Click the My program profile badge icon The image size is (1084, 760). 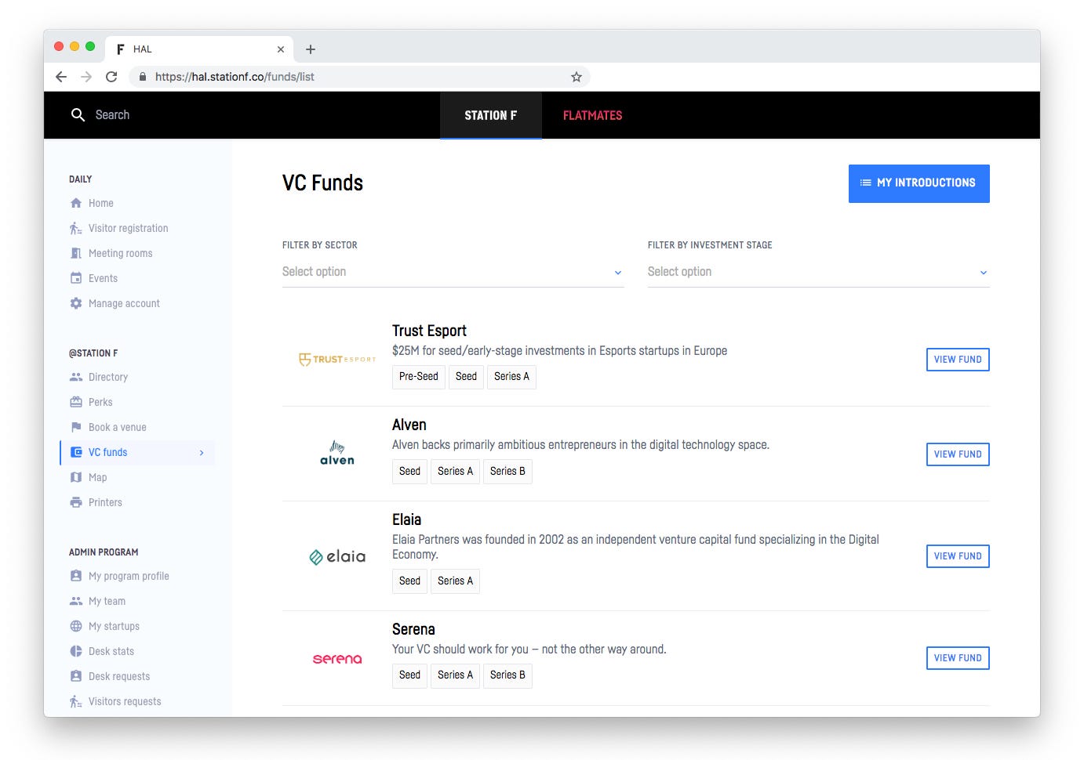pos(76,576)
